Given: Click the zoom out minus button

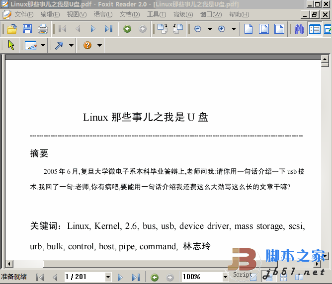Looking at the screenshot, I should [198, 29].
